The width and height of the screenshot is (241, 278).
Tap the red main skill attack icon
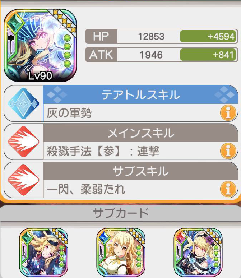(x=23, y=142)
